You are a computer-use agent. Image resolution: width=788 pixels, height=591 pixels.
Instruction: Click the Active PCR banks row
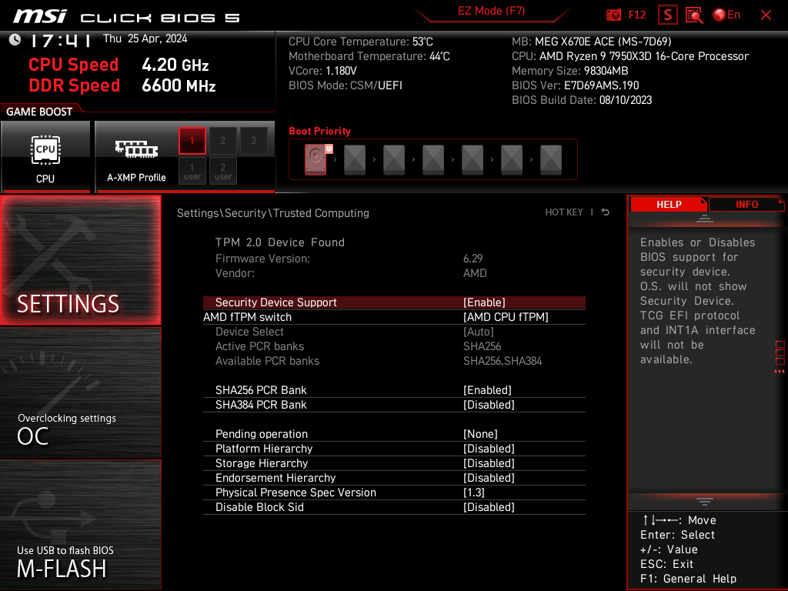pos(394,346)
